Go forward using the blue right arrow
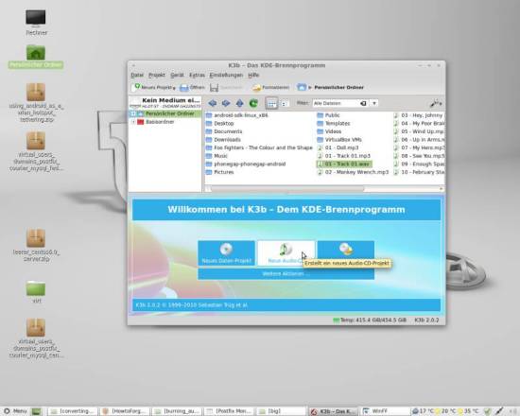The width and height of the screenshot is (520, 416). point(226,103)
